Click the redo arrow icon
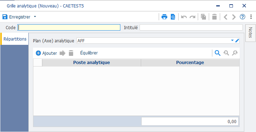Image resolution: width=256 pixels, height=132 pixels. 192,17
